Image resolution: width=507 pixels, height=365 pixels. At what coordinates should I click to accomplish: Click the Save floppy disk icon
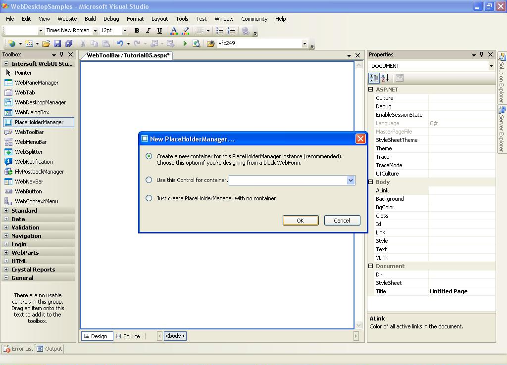pos(57,44)
